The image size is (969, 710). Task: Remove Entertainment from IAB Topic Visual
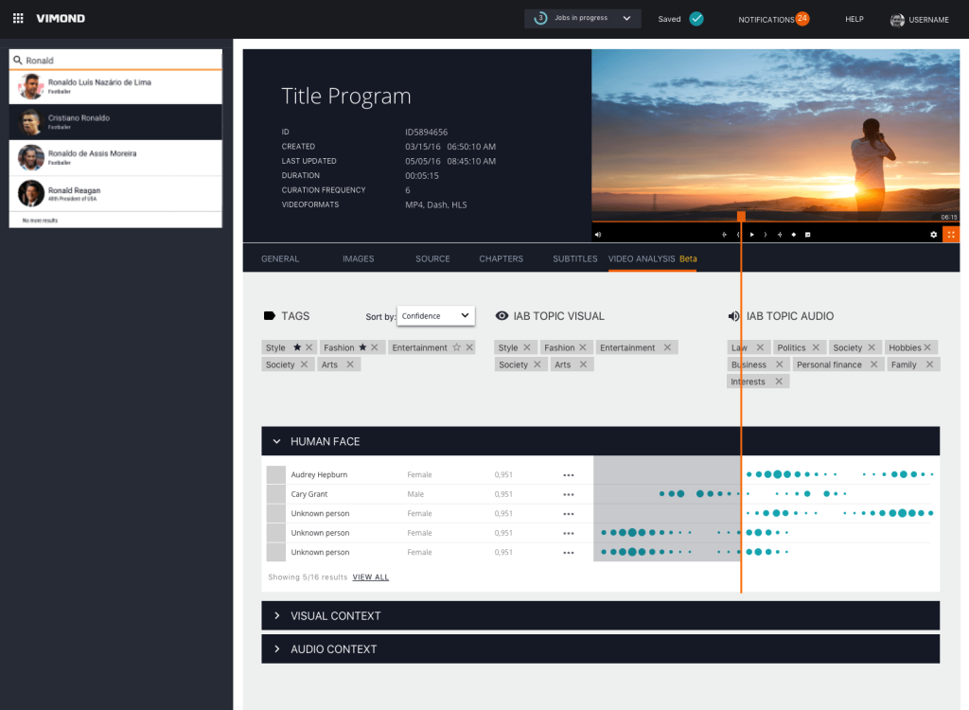pos(667,347)
